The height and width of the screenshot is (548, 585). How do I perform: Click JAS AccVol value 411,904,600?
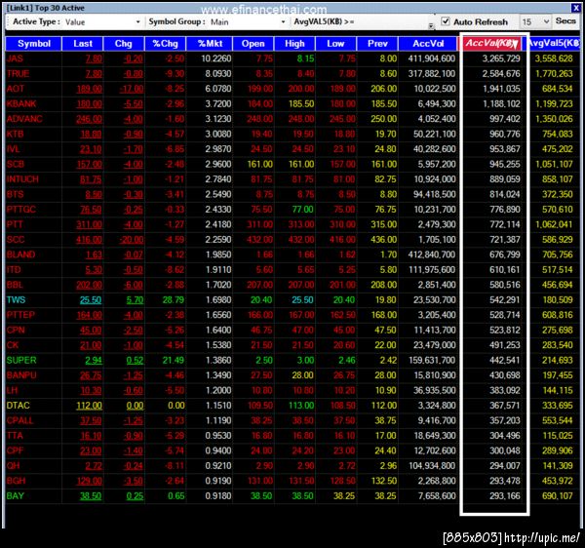(432, 59)
